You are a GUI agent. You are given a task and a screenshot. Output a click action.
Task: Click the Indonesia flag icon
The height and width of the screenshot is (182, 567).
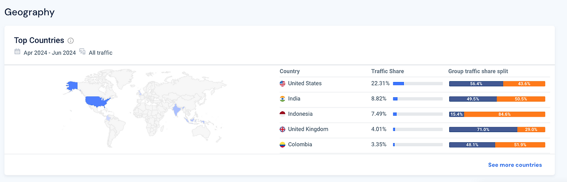(283, 114)
